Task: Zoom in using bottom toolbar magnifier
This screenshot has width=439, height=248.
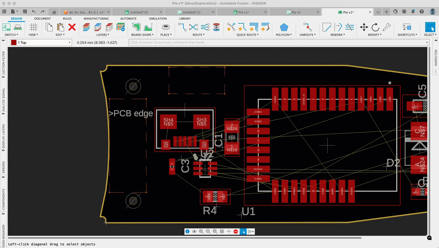Action: point(201,232)
